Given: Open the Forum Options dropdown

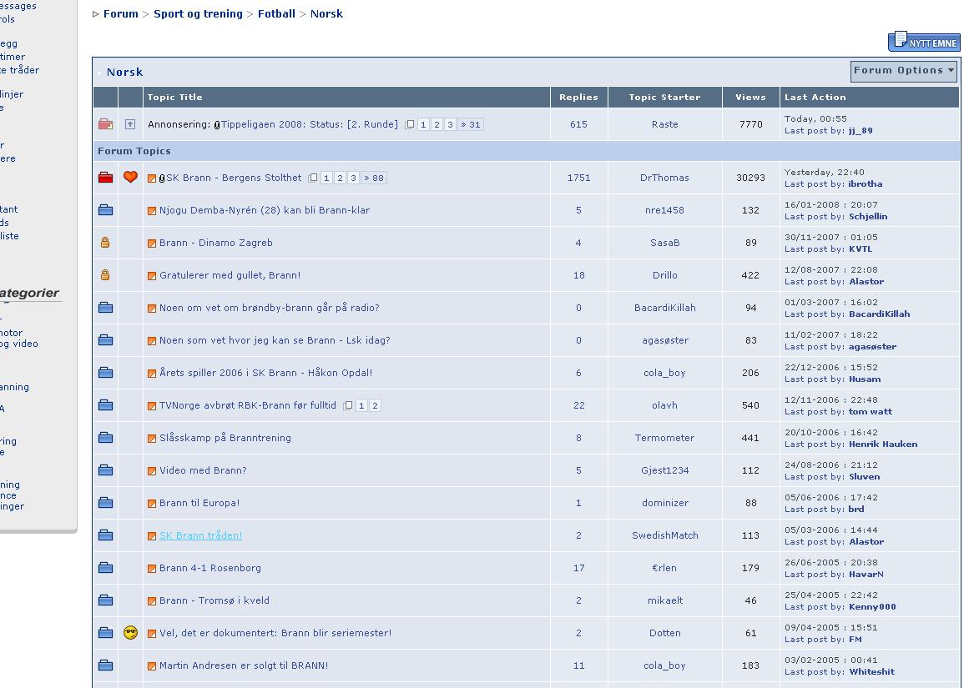Looking at the screenshot, I should pyautogui.click(x=904, y=71).
